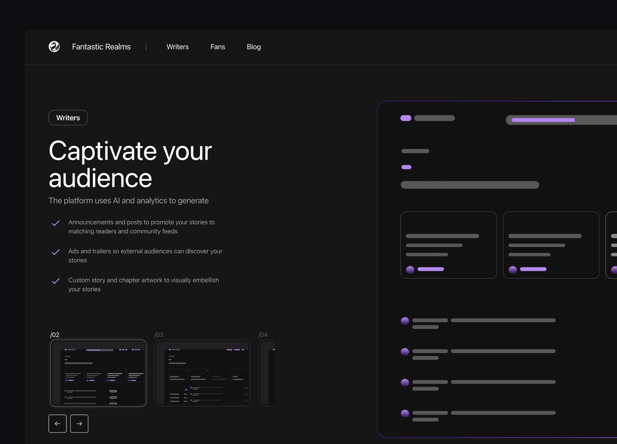Open the Writers navigation menu item
The height and width of the screenshot is (444, 617).
[177, 47]
